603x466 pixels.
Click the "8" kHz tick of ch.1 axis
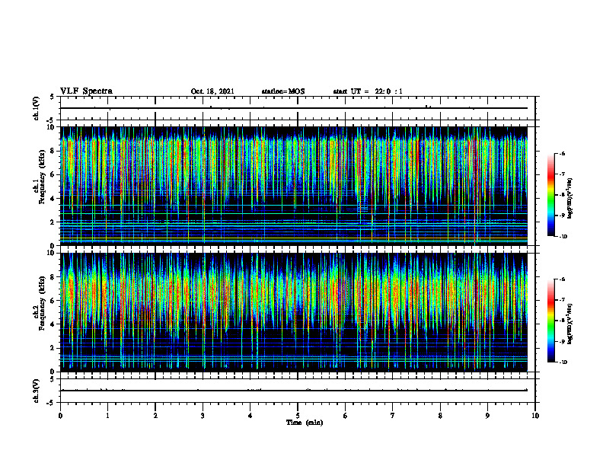click(x=53, y=151)
